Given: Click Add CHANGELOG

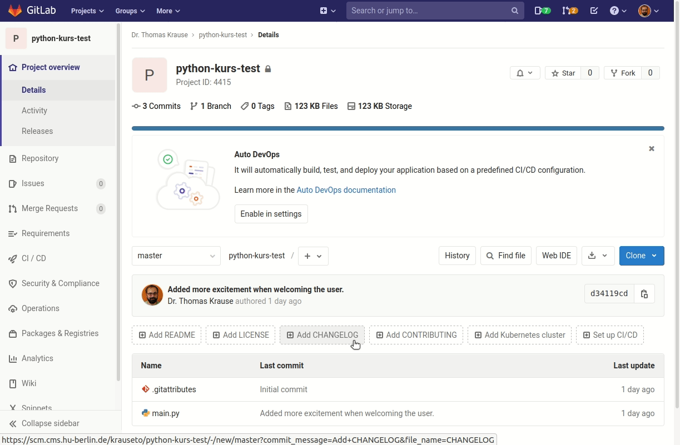Looking at the screenshot, I should 322,335.
